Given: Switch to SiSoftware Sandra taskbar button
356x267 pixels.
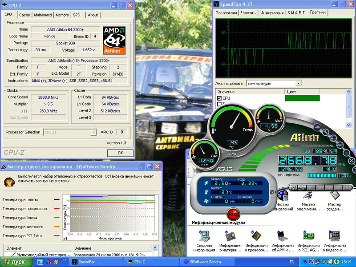Looking at the screenshot, I should 207,262.
